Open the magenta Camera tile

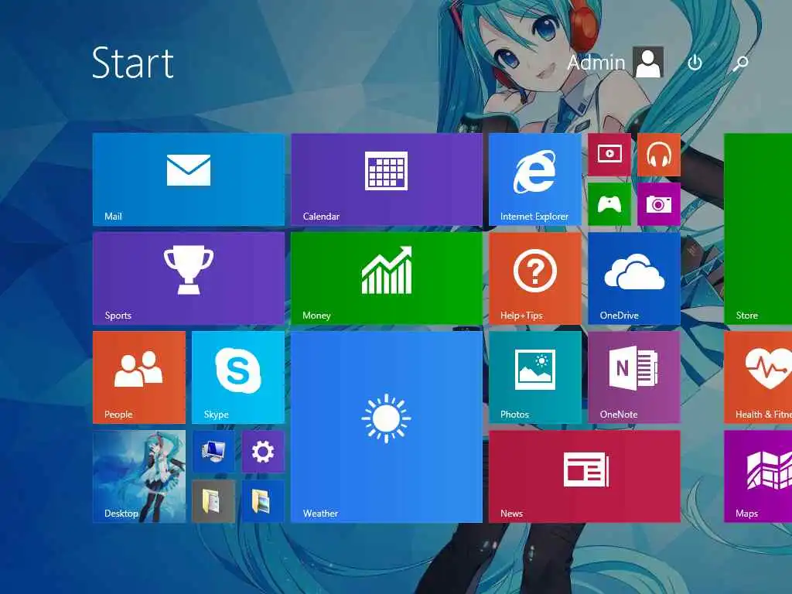[659, 204]
